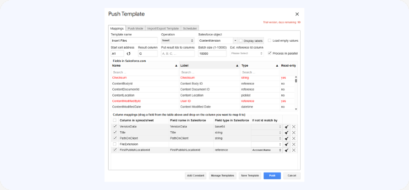Click the blue Push button

(x=272, y=176)
